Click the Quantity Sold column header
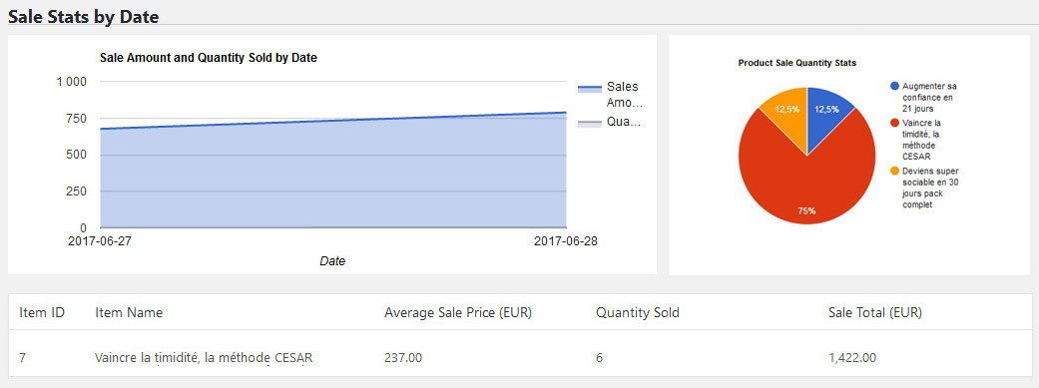Viewport: 1039px width, 388px height. click(x=638, y=312)
